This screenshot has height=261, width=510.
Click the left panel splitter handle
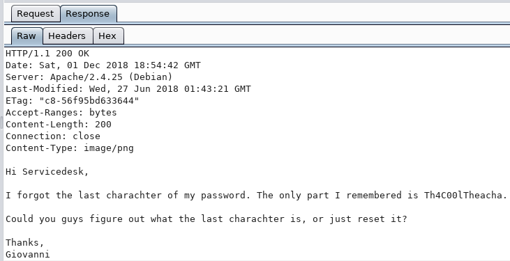(1, 123)
